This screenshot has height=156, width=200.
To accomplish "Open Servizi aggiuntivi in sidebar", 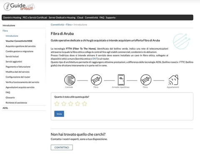I will 14,62.
